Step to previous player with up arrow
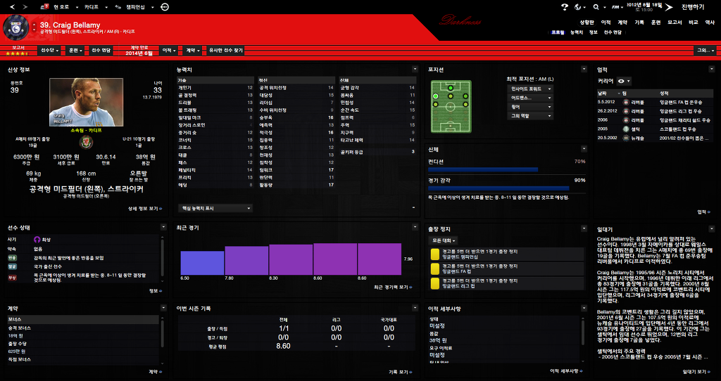The image size is (721, 381). (35, 24)
